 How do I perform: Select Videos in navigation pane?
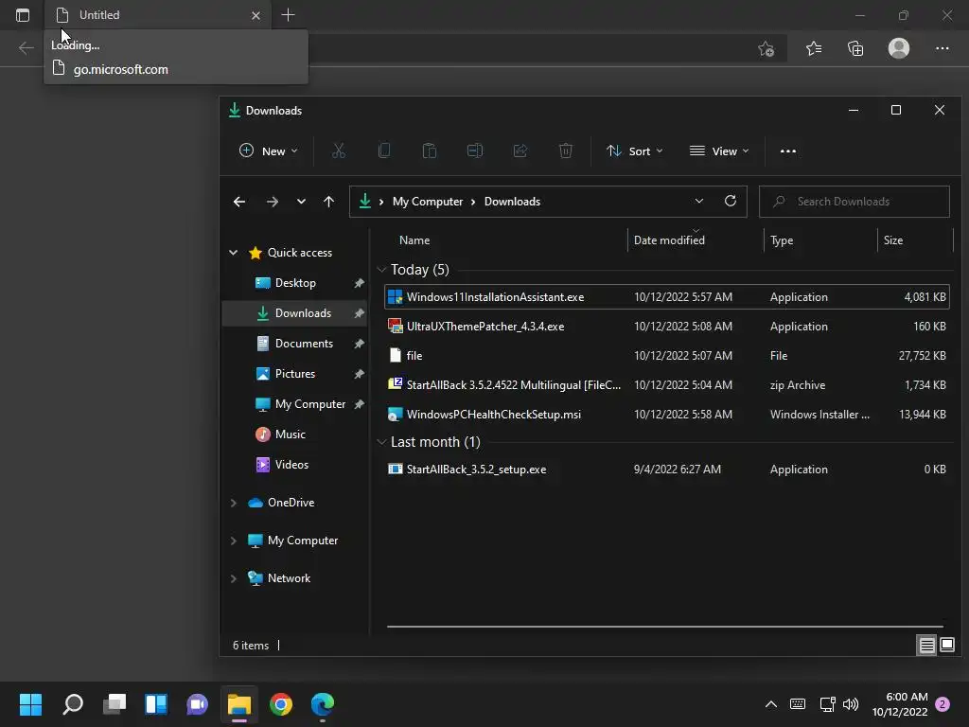coord(295,464)
